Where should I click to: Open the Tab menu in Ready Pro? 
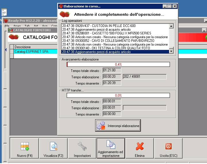[27, 26]
